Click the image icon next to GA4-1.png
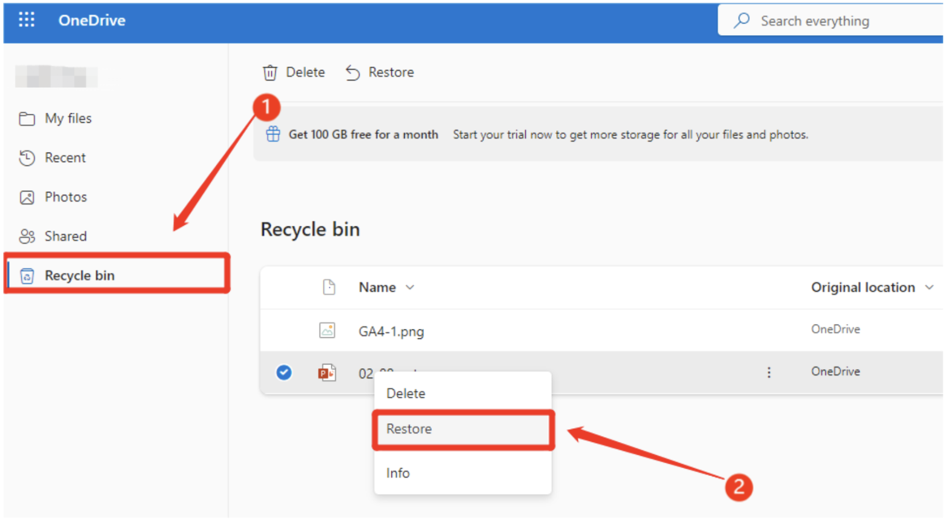945x528 pixels. 327,331
